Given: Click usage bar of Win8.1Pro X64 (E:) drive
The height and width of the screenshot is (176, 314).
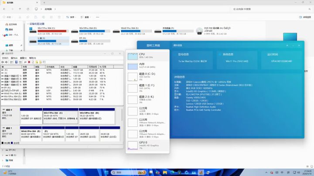Looking at the screenshot, I should coord(137,31).
